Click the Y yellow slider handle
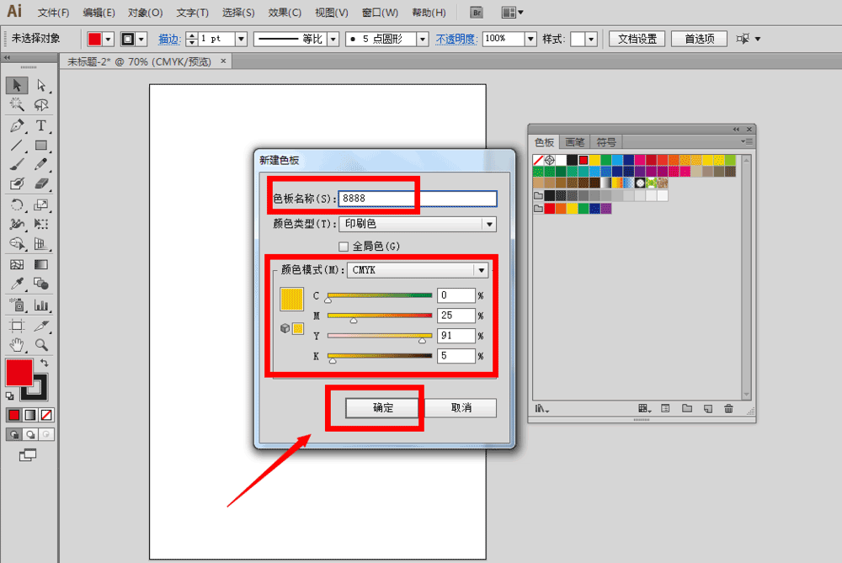This screenshot has width=842, height=563. [422, 340]
